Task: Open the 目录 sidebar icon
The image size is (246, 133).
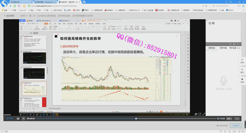Action: 242,60
